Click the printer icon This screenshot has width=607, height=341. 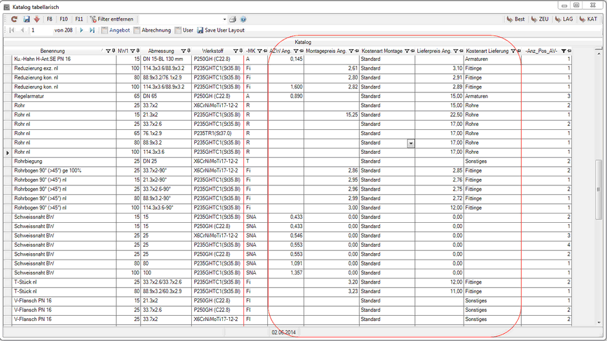(233, 19)
